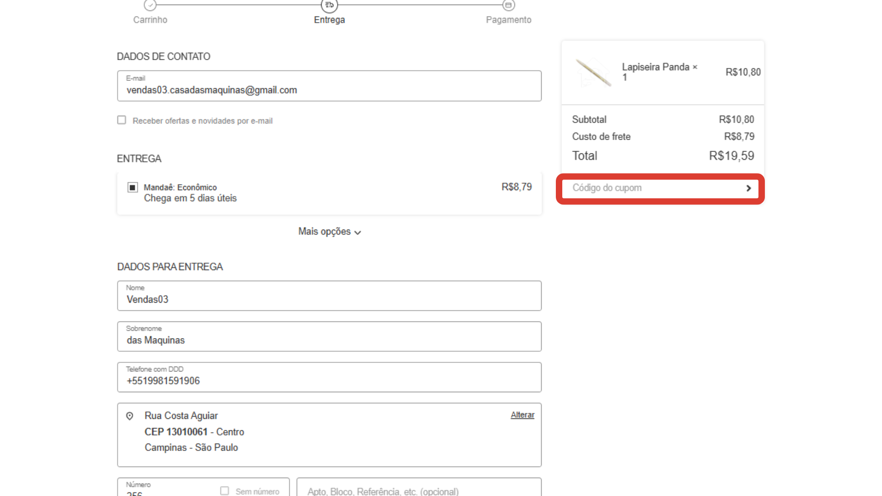This screenshot has width=882, height=496.
Task: Enable receiving offers by e-mail checkbox
Action: click(122, 120)
